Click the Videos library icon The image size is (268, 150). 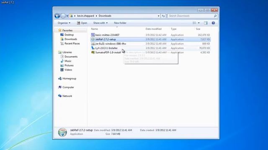(62, 70)
